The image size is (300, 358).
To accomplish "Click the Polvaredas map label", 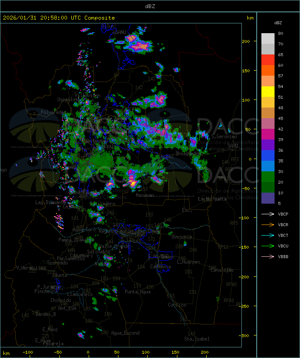I will (x=53, y=112).
